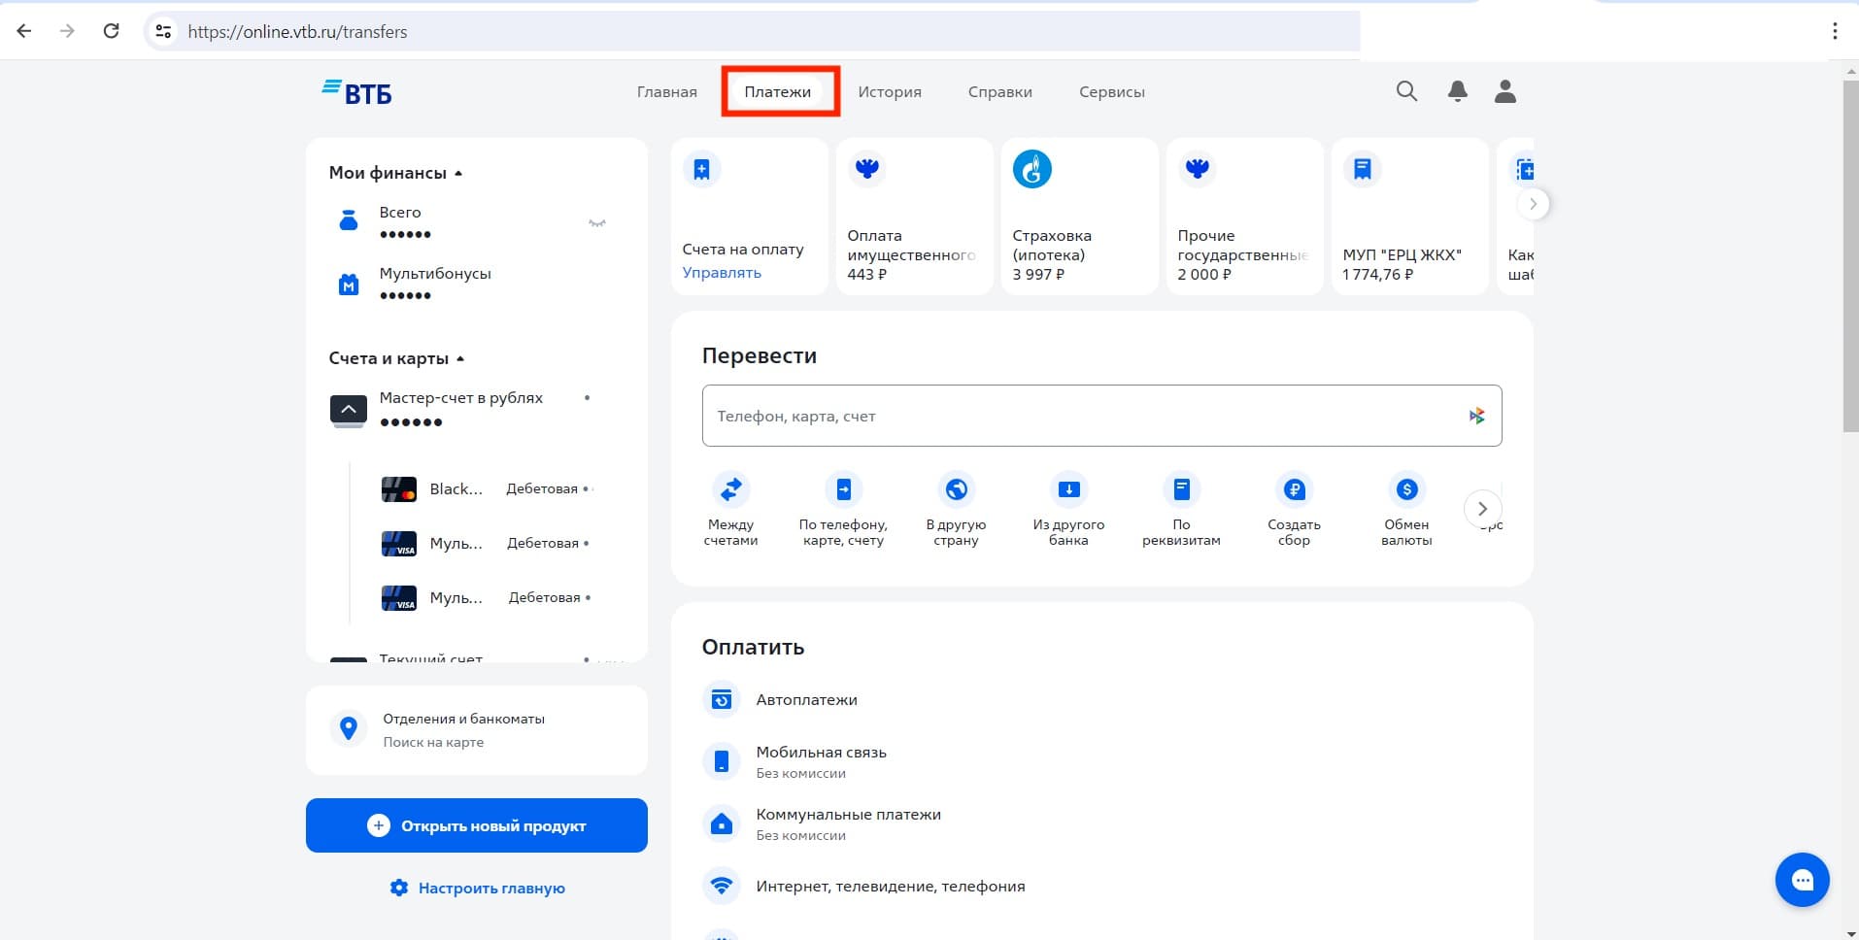This screenshot has width=1859, height=940.
Task: Collapse the Мои финансы section
Action: [x=458, y=174]
